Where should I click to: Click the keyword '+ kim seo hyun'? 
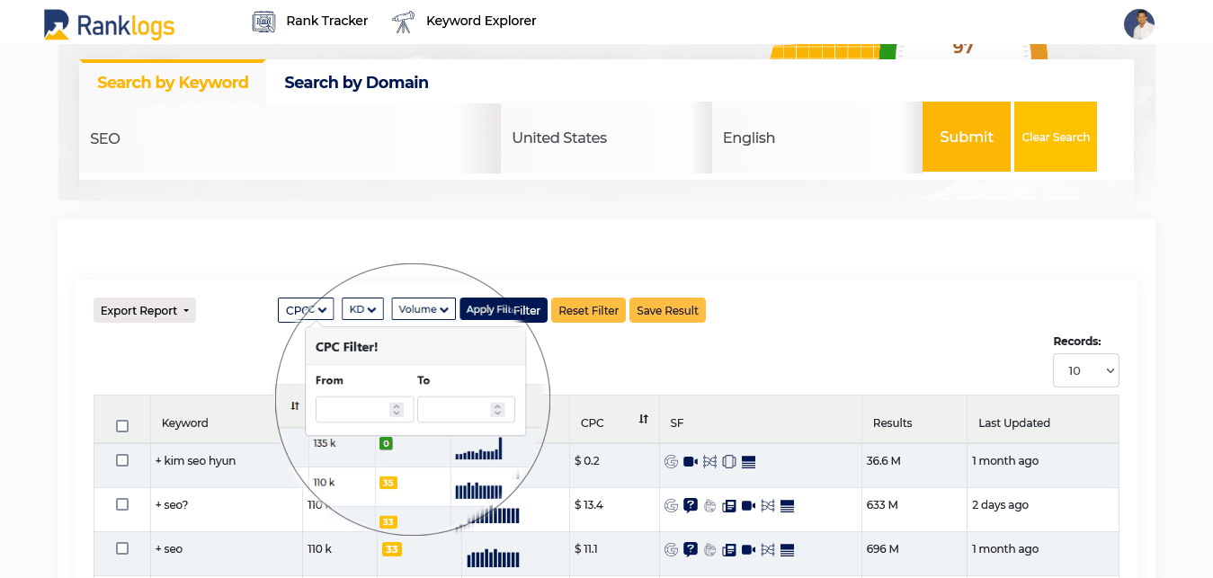click(x=195, y=461)
